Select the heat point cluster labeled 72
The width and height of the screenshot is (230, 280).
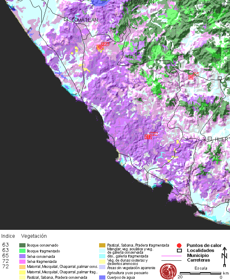point(148,137)
